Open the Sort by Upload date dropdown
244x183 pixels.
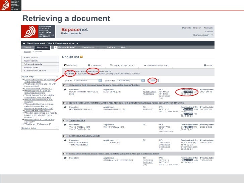point(88,80)
